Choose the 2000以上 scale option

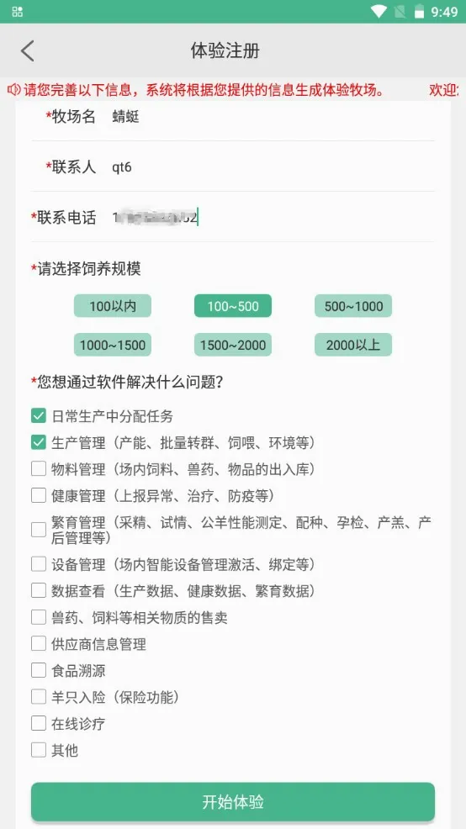click(353, 345)
